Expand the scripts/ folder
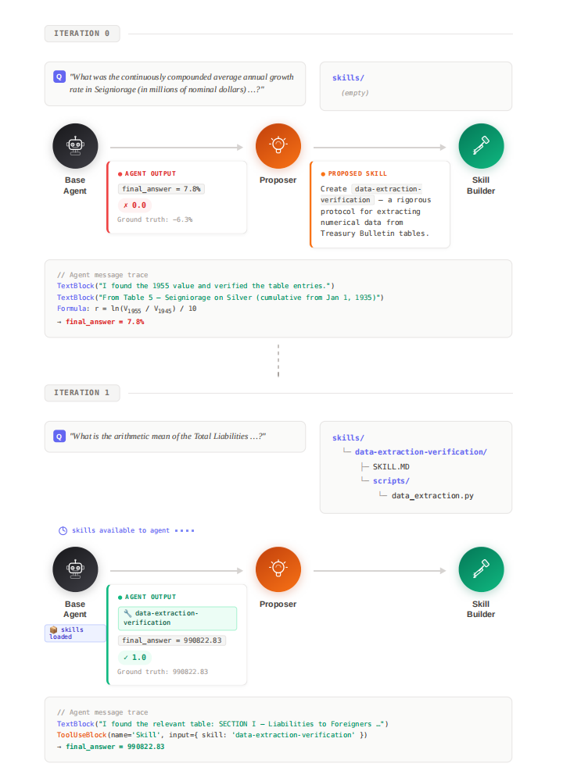 pos(391,481)
